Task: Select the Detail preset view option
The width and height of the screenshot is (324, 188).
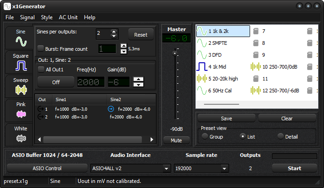Action: click(280, 136)
